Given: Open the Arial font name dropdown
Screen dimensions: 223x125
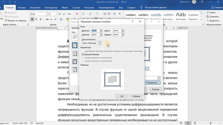Looking at the screenshot, I should (46, 14).
